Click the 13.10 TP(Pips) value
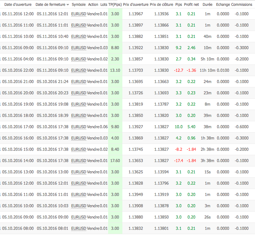This screenshot has height=236, width=255. tap(115, 70)
